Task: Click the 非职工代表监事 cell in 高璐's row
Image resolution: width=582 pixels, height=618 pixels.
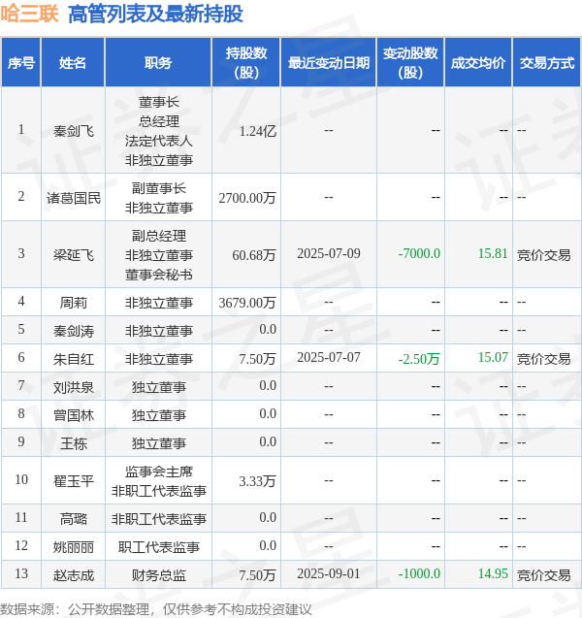Action: coord(159,519)
